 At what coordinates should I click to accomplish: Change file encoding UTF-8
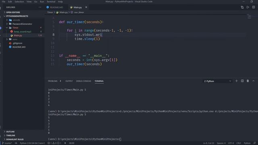(231, 143)
